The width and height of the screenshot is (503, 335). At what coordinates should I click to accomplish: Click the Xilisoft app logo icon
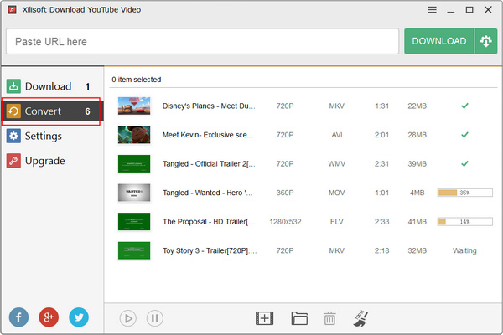[x=12, y=9]
